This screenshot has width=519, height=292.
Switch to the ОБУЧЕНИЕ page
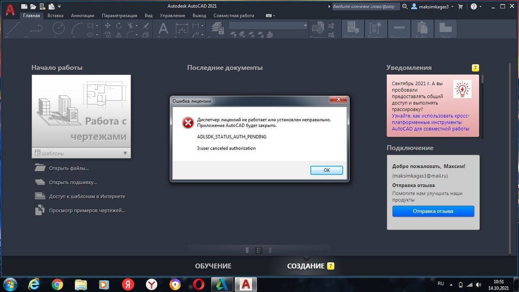tap(213, 266)
